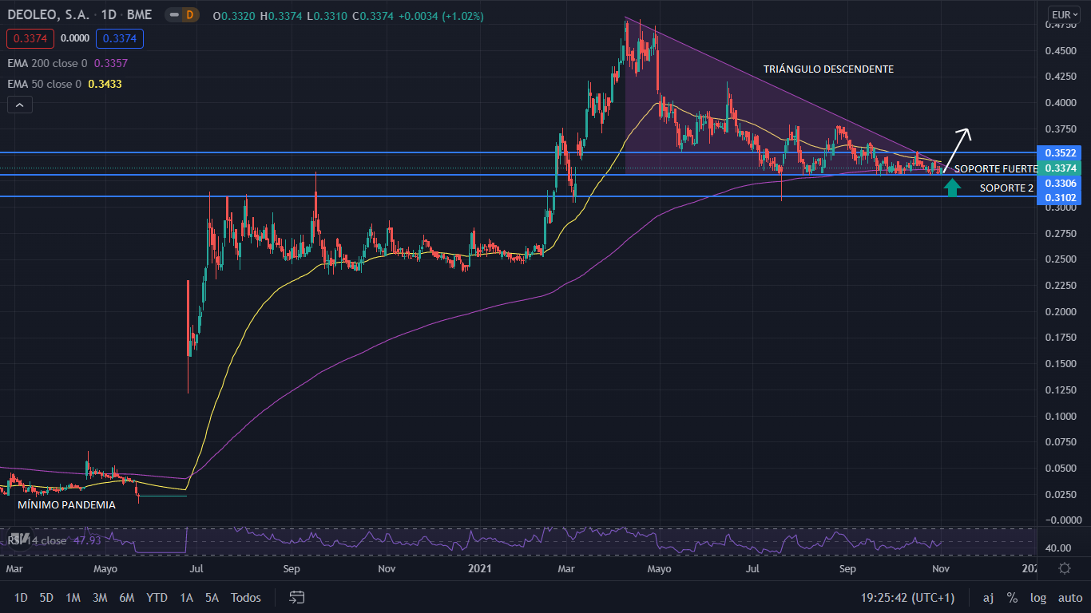This screenshot has height=613, width=1091.
Task: Click the blue buy price box
Action: (120, 38)
